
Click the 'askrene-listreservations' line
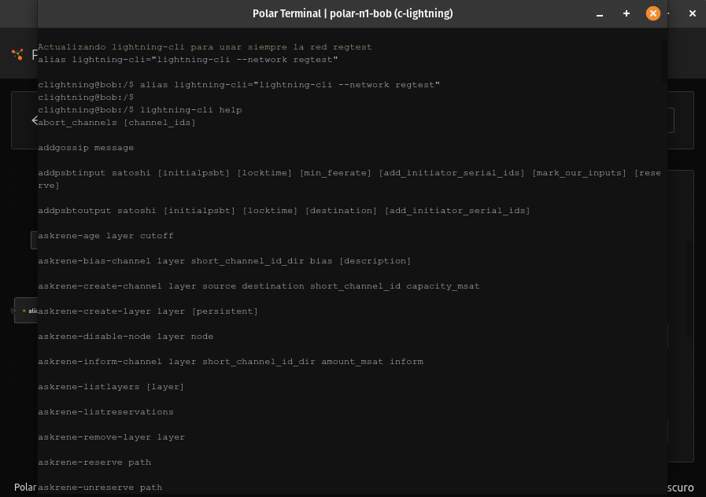pos(105,412)
